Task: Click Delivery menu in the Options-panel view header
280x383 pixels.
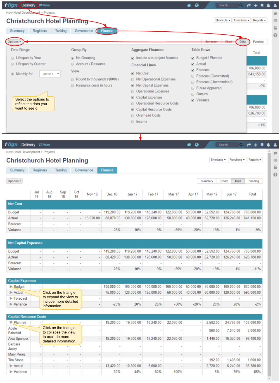Action: pos(29,5)
